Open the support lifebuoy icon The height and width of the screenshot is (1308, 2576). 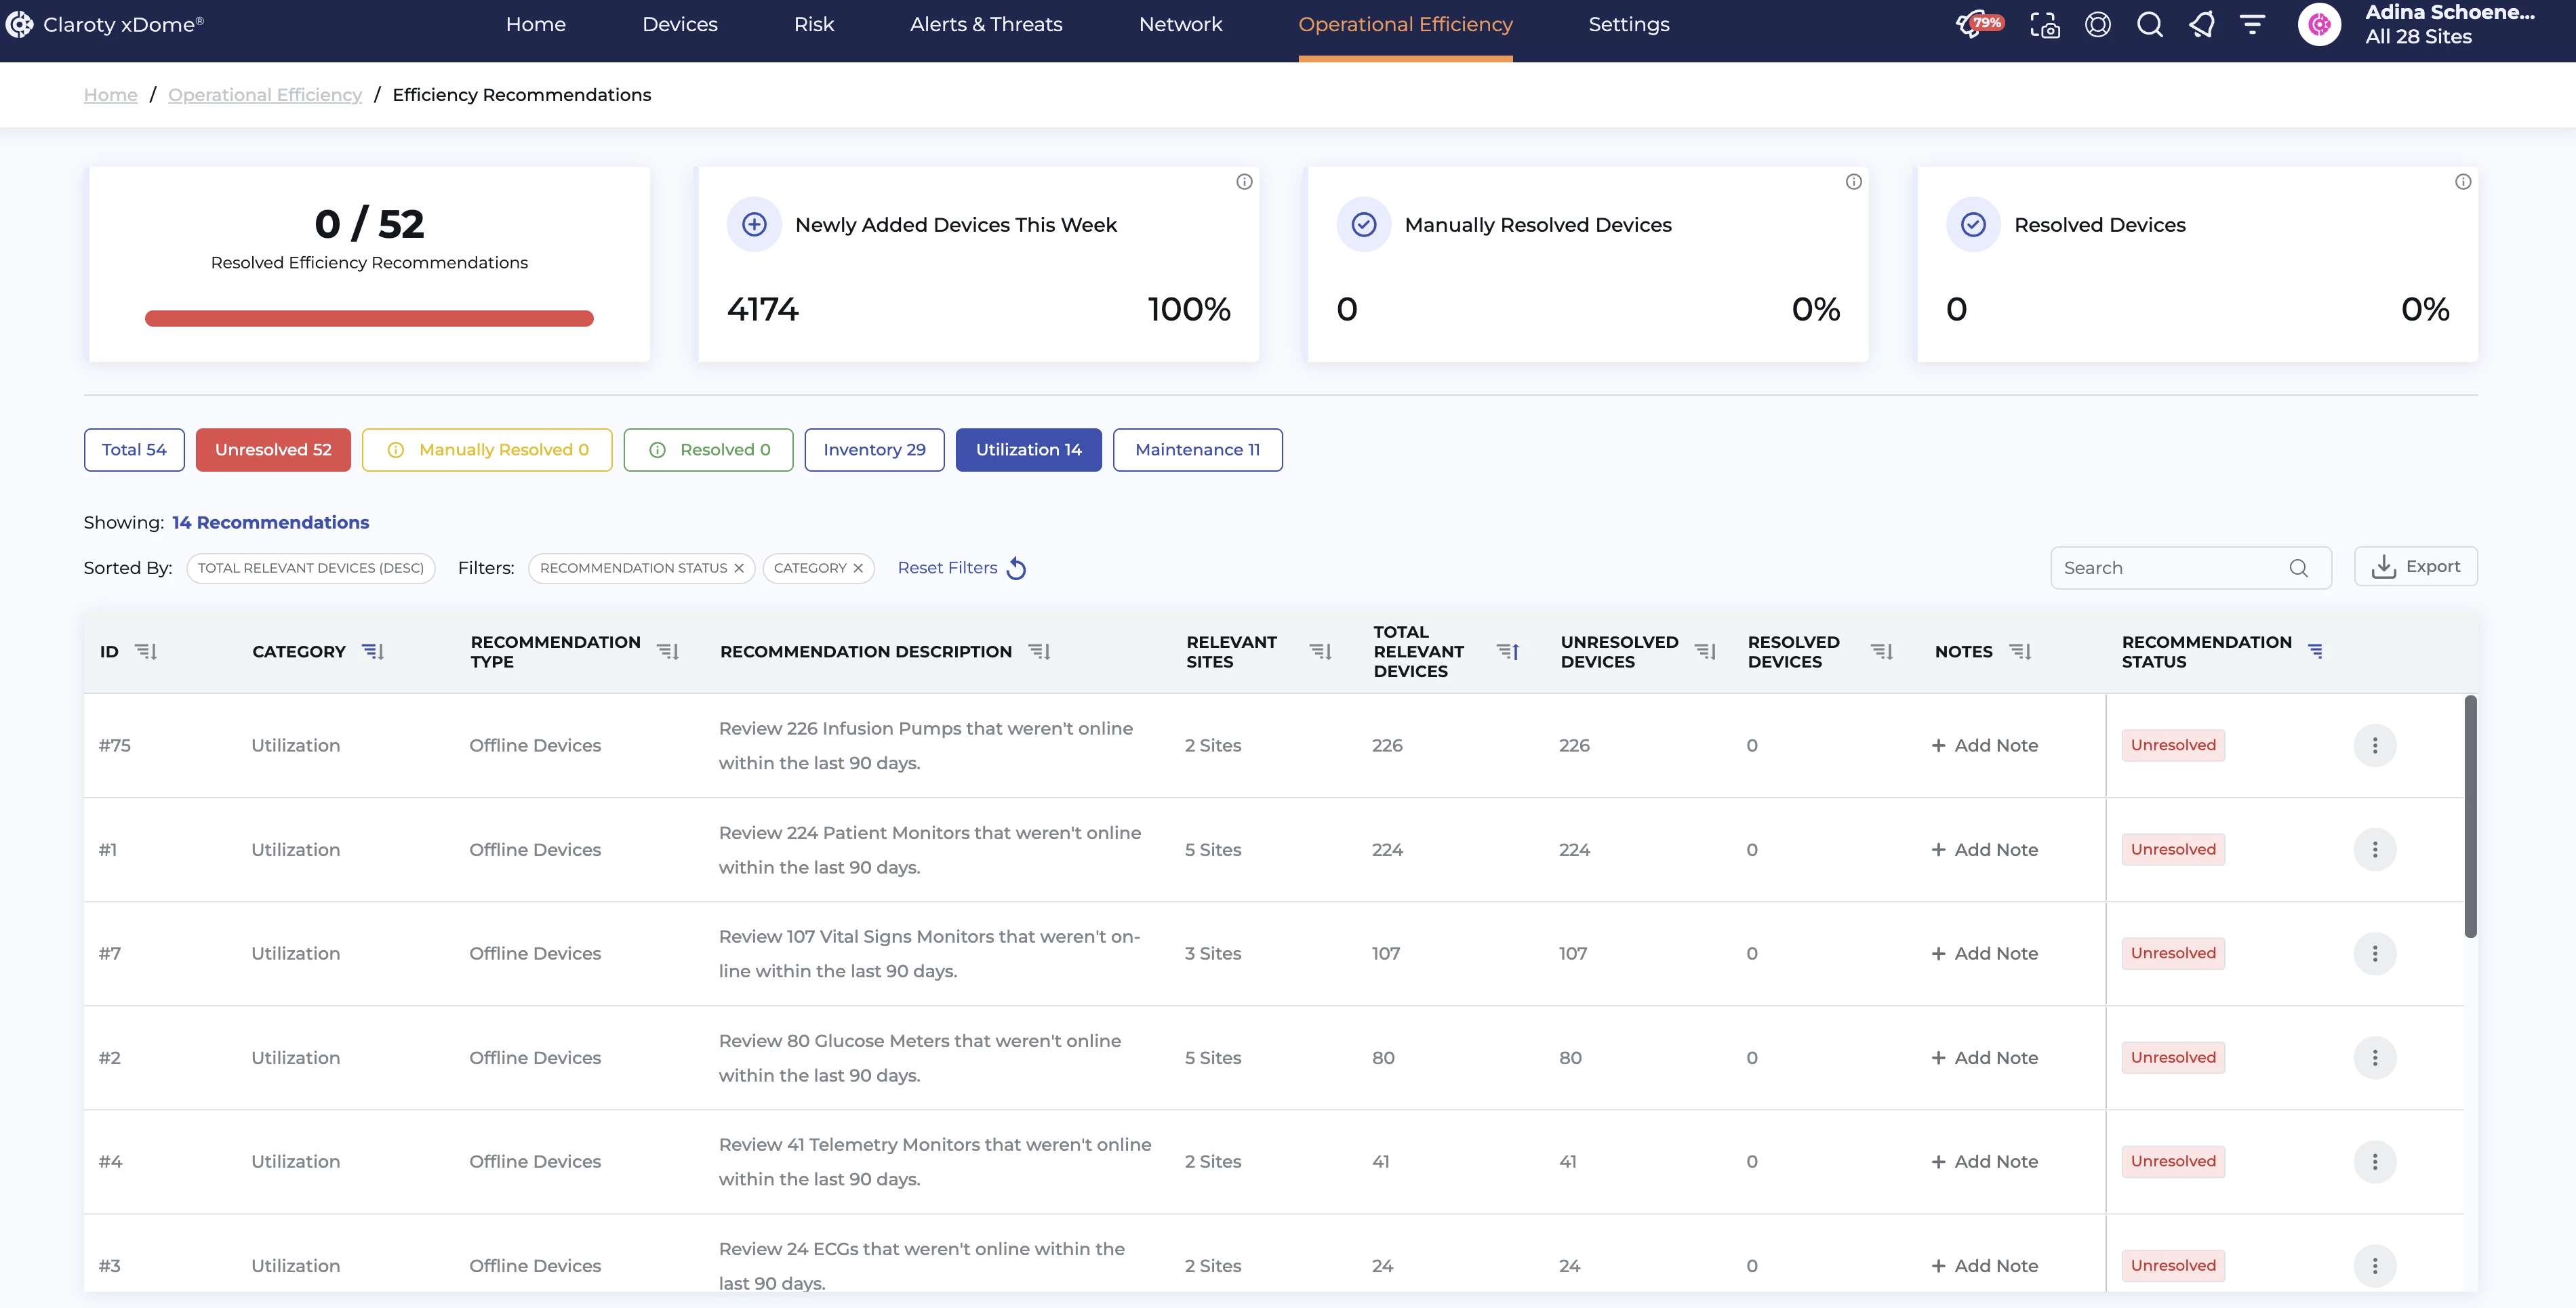2097,25
